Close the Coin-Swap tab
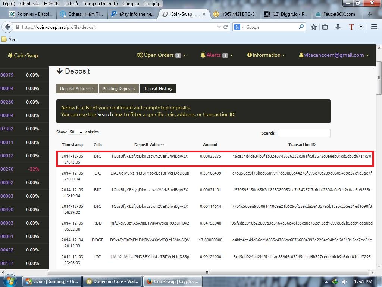 [x=204, y=14]
